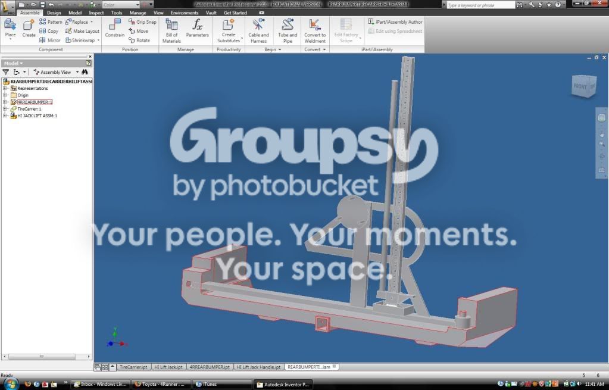Launch the Cable and Harness environment
The image size is (609, 390).
(x=259, y=31)
